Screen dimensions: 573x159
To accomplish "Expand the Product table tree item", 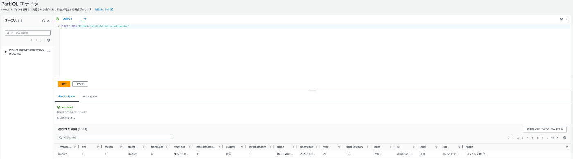I will pos(6,52).
